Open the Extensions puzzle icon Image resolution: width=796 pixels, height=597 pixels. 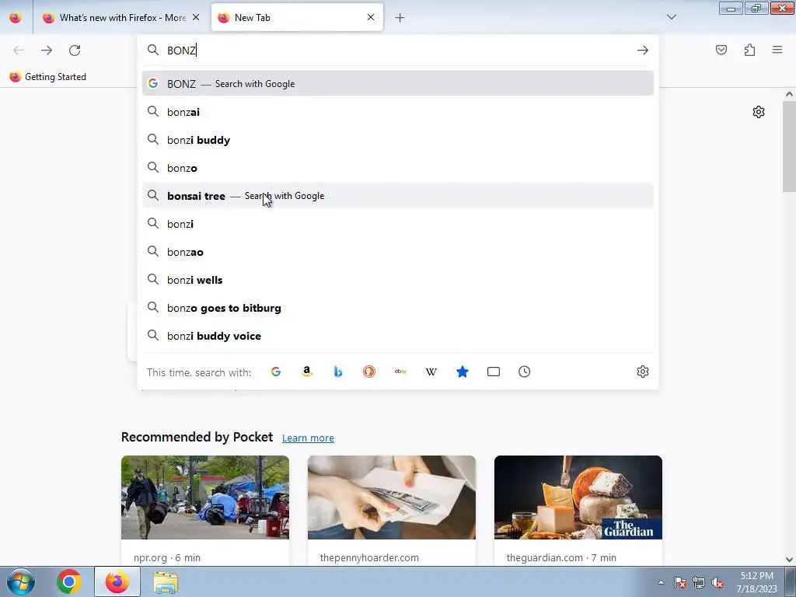[749, 50]
